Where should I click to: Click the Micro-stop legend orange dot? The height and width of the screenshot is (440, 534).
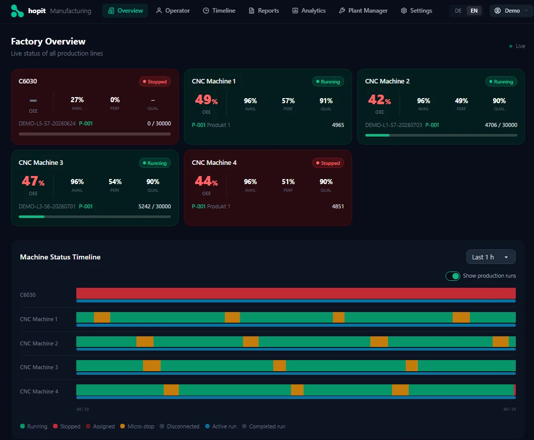123,426
